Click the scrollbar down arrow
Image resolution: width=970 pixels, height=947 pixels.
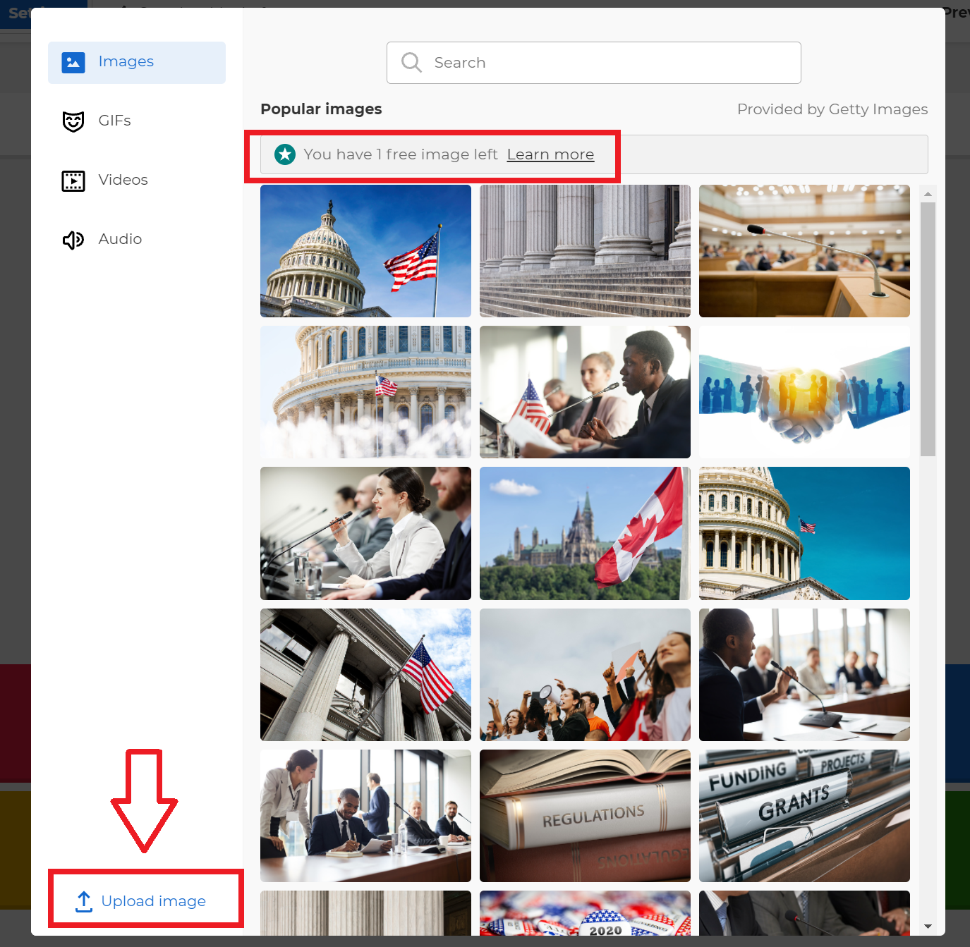click(928, 927)
